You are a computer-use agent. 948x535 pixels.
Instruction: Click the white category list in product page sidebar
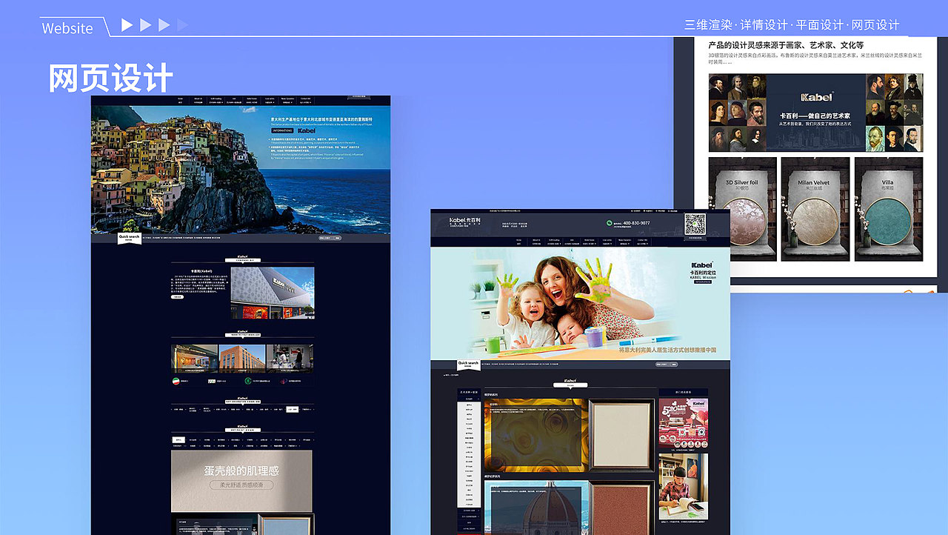coord(469,455)
